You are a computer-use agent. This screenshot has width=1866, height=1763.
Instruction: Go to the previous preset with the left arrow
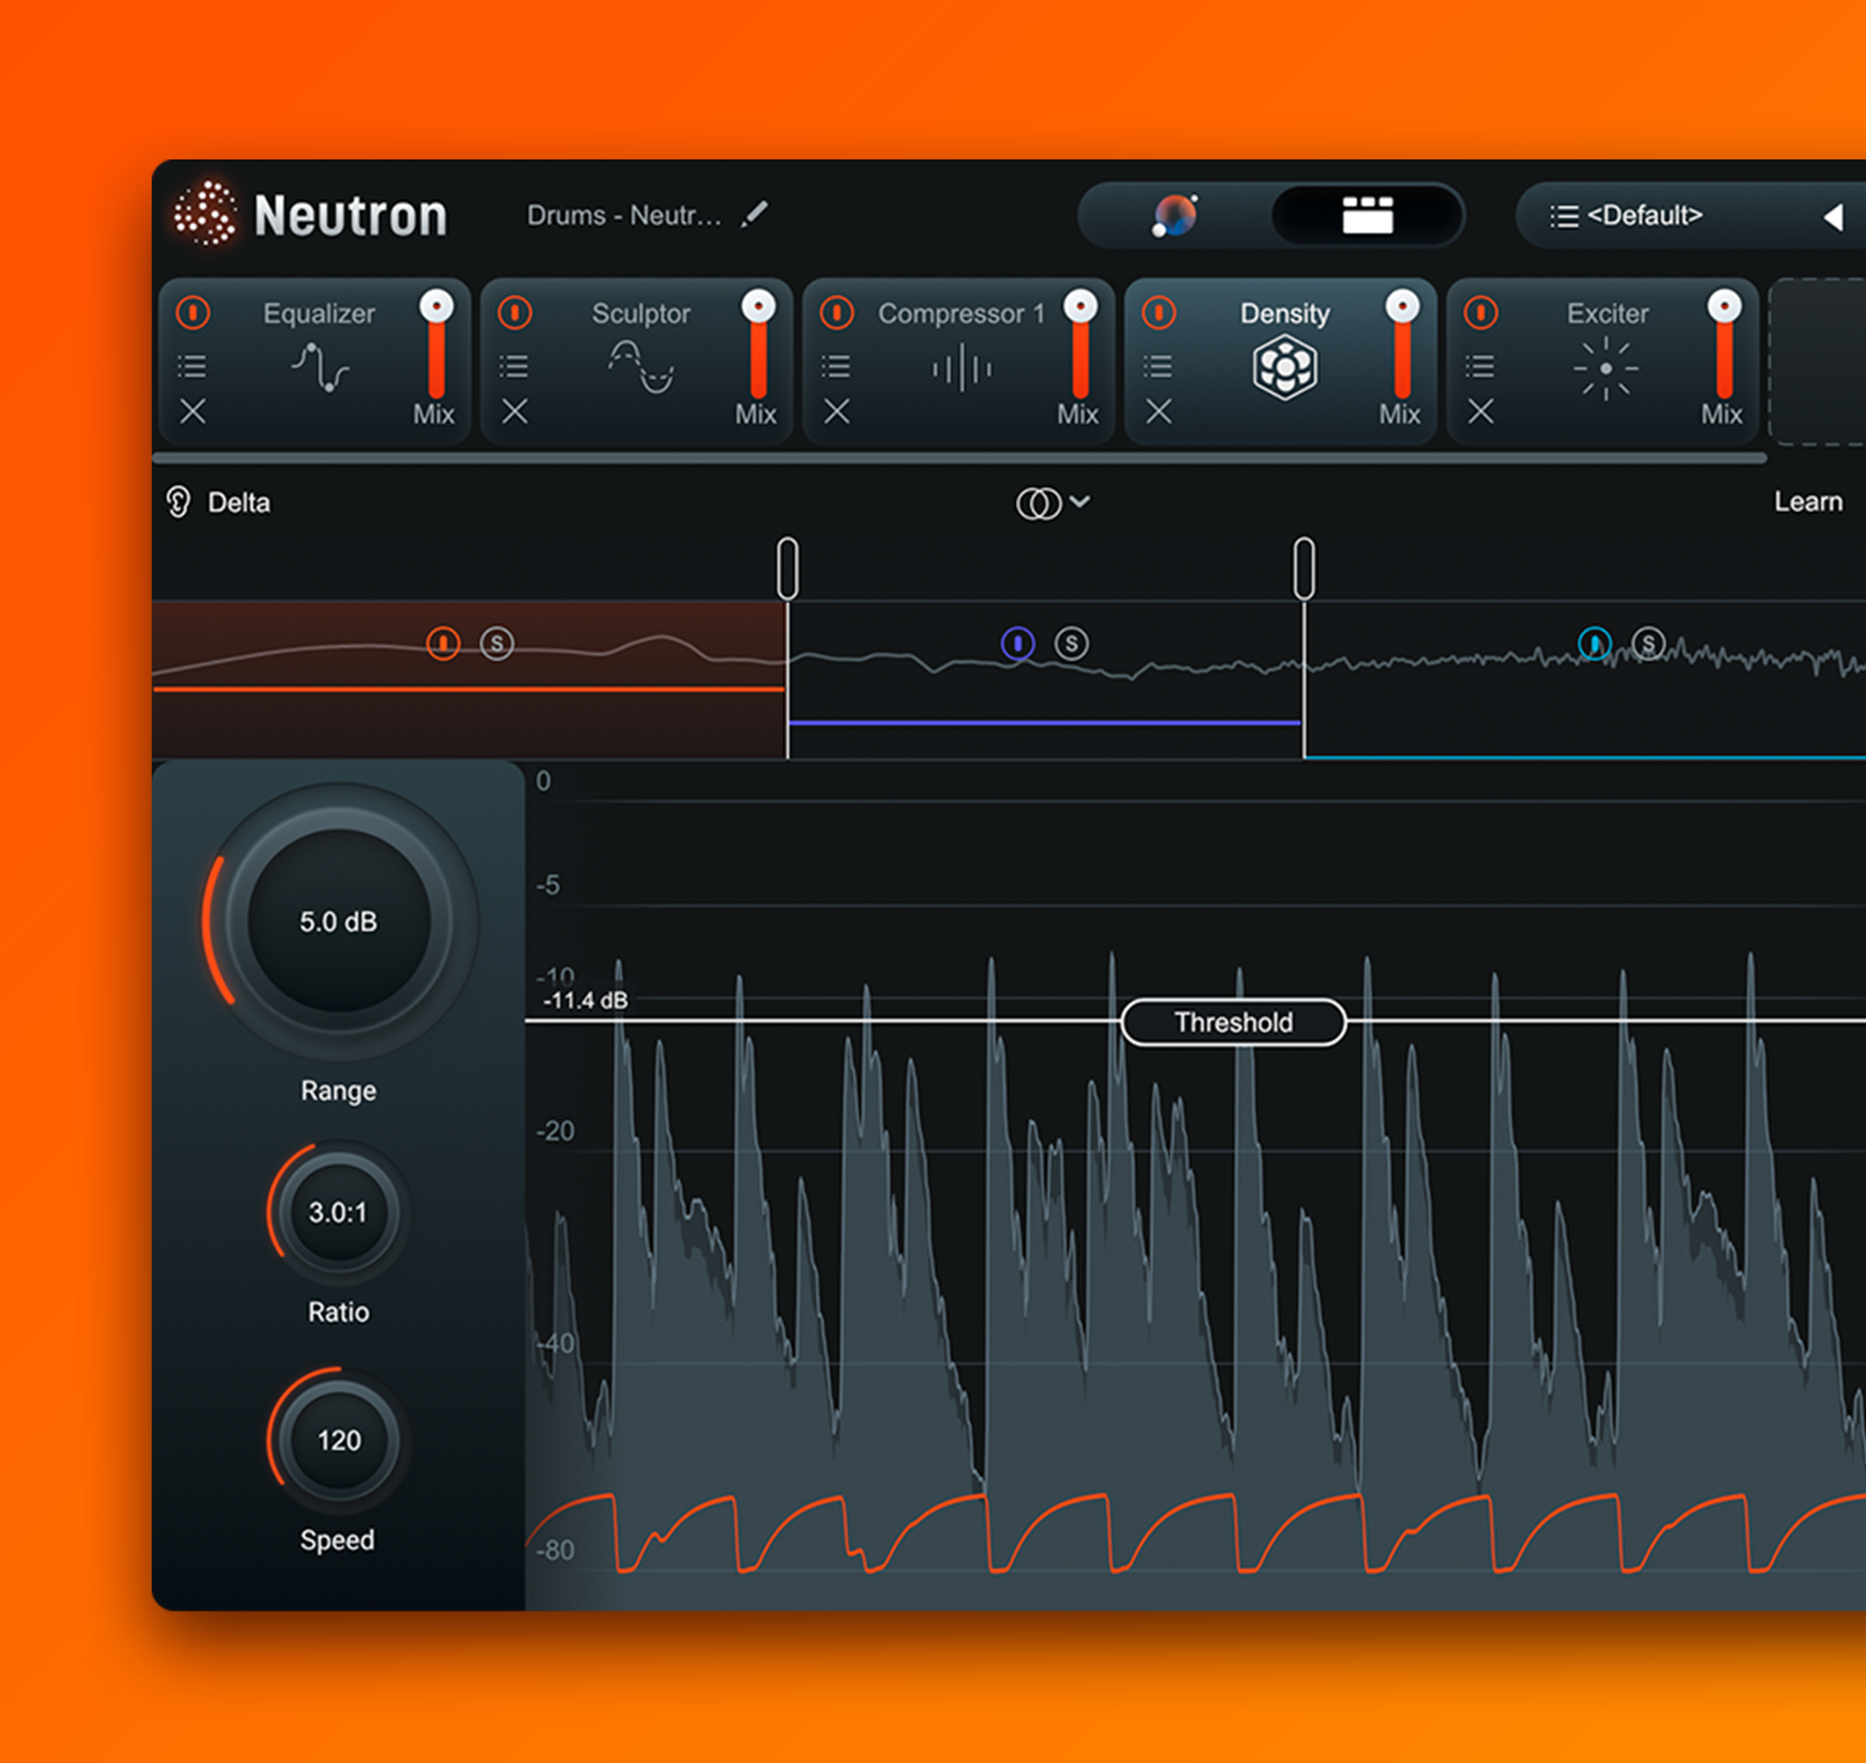point(1833,217)
